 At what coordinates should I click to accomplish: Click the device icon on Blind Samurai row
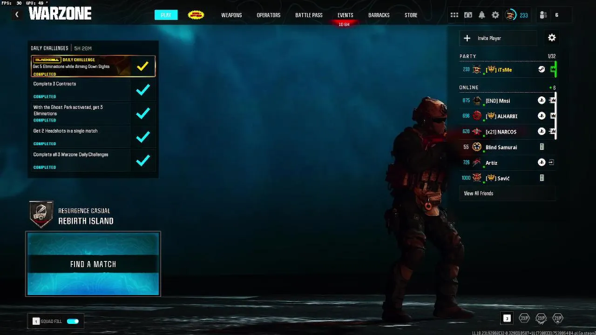coord(542,147)
